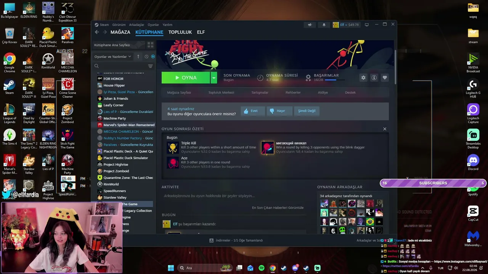Image resolution: width=488 pixels, height=274 pixels.
Task: Open the Steam game settings gear icon
Action: (x=363, y=78)
